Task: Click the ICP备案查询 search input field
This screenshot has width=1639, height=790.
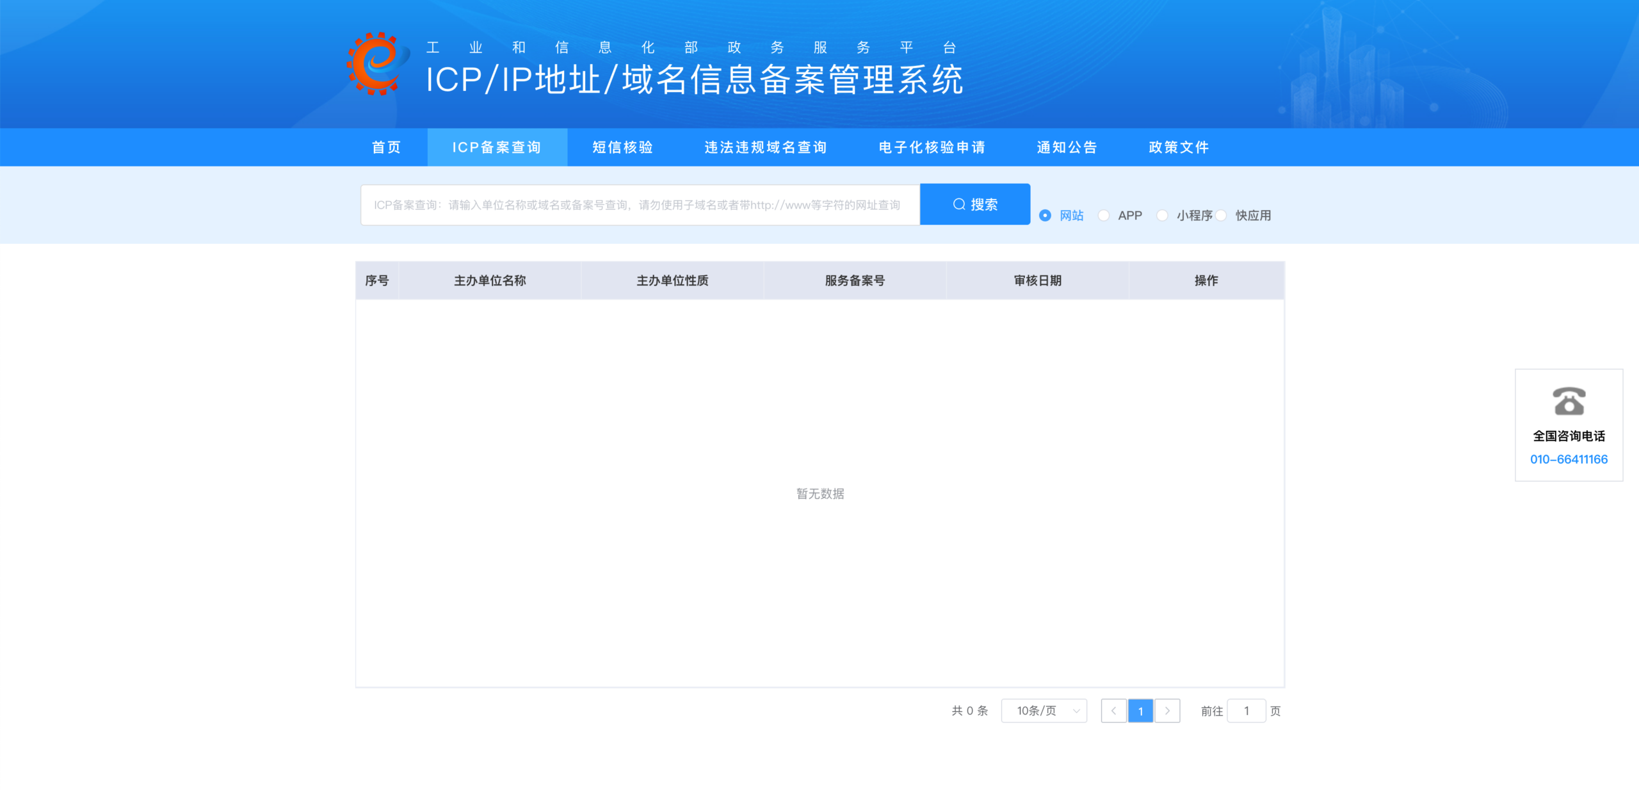Action: click(640, 205)
